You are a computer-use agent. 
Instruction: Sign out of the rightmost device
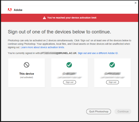pos(112,82)
